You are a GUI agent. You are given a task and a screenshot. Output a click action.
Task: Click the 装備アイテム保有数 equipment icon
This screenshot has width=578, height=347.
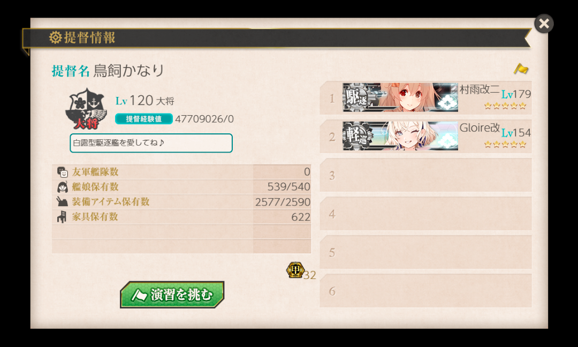tap(62, 202)
